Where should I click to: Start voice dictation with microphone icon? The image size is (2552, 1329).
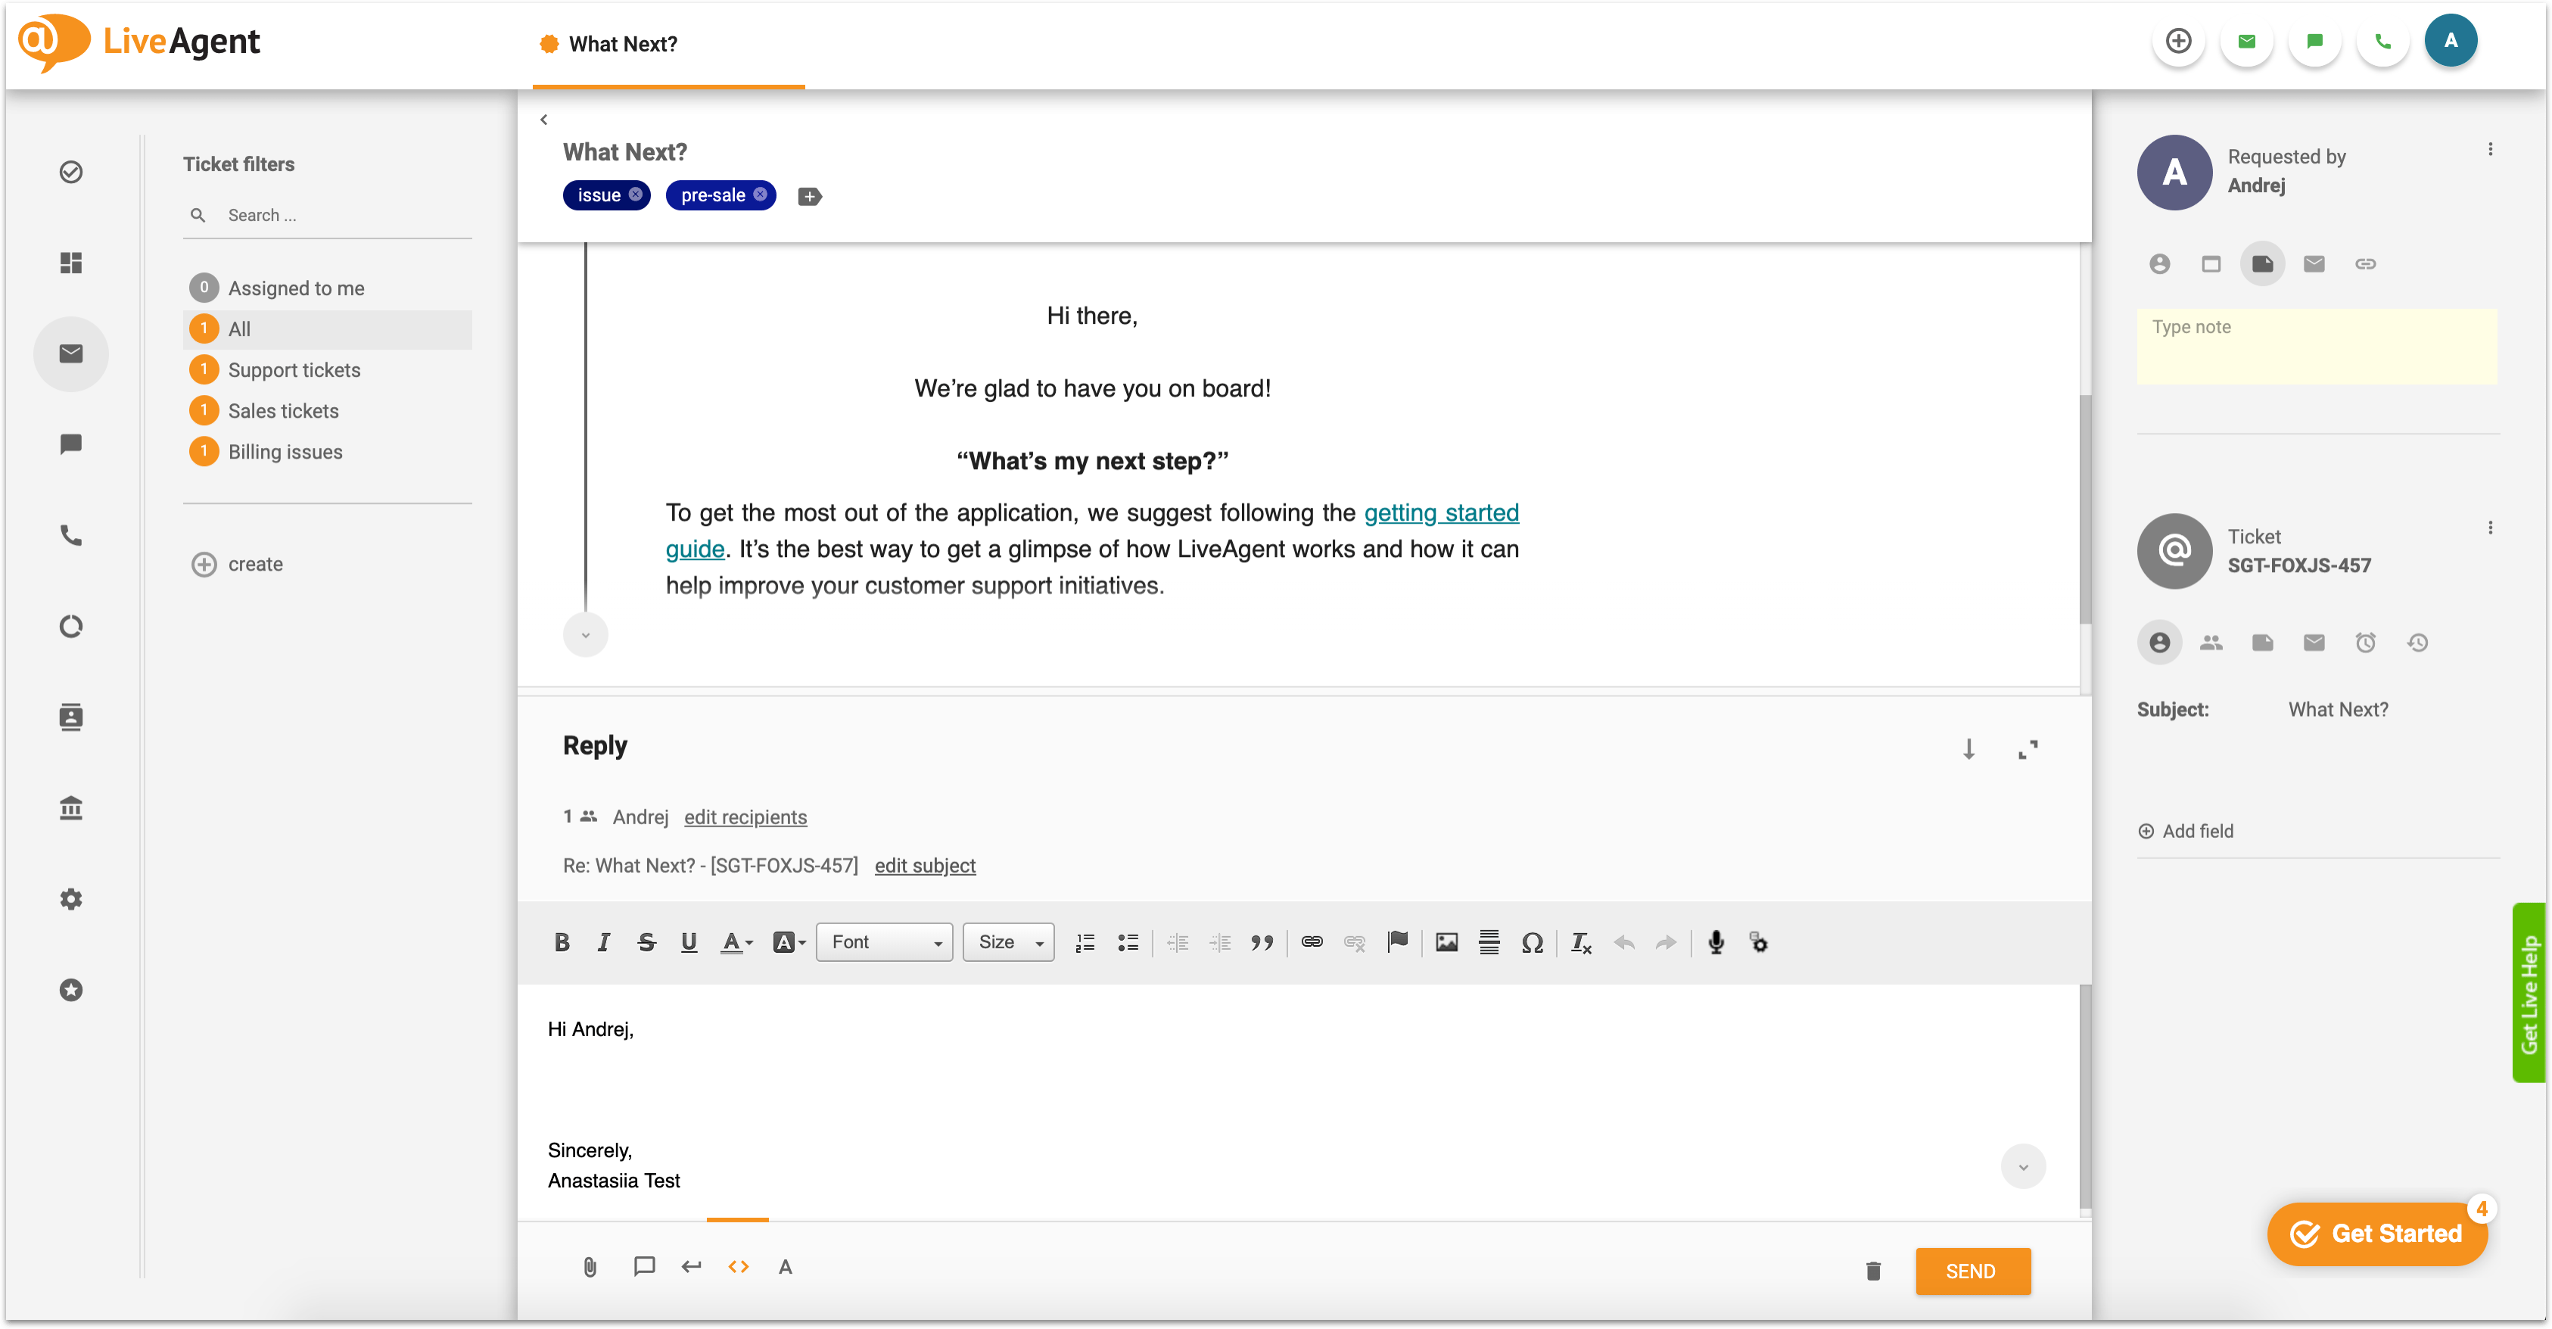click(1716, 942)
